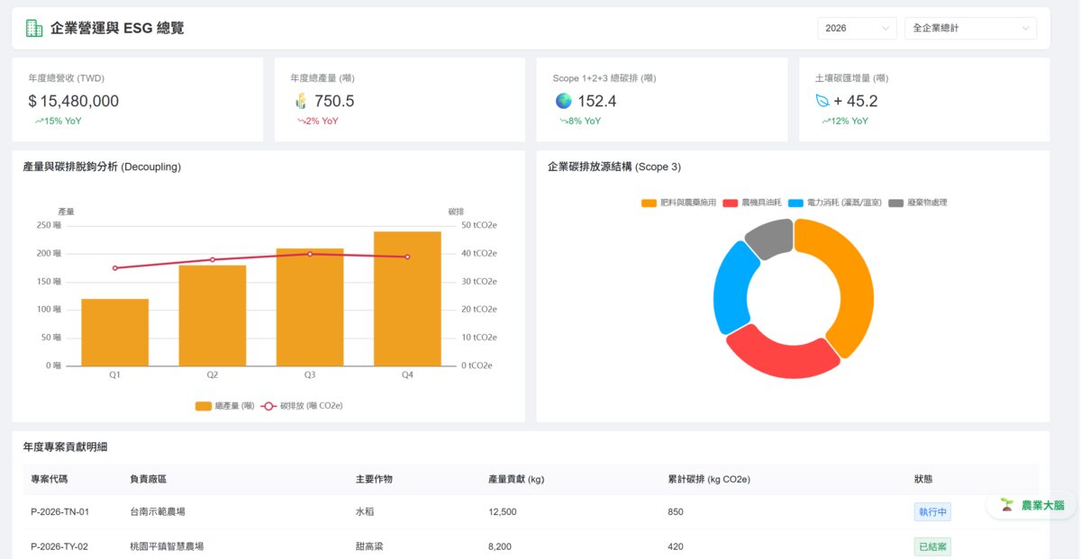This screenshot has height=559, width=1081.
Task: Click the 產量貢獻 (kg) column header
Action: pyautogui.click(x=516, y=479)
